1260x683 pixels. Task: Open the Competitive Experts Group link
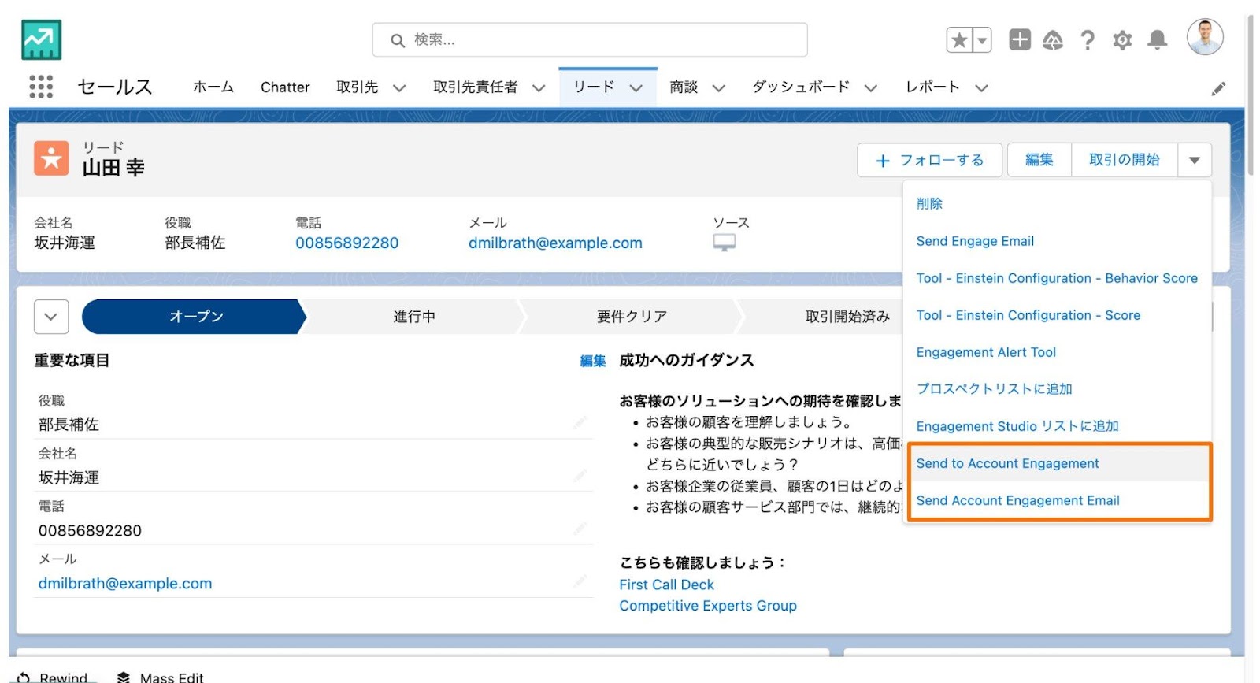point(708,606)
